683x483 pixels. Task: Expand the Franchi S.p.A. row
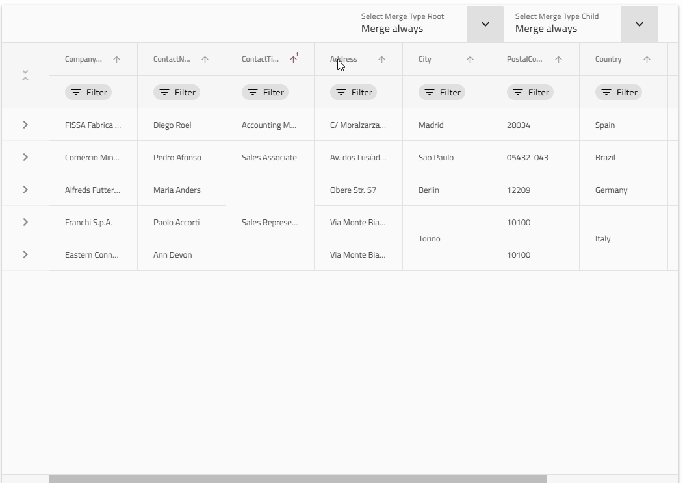click(x=25, y=222)
